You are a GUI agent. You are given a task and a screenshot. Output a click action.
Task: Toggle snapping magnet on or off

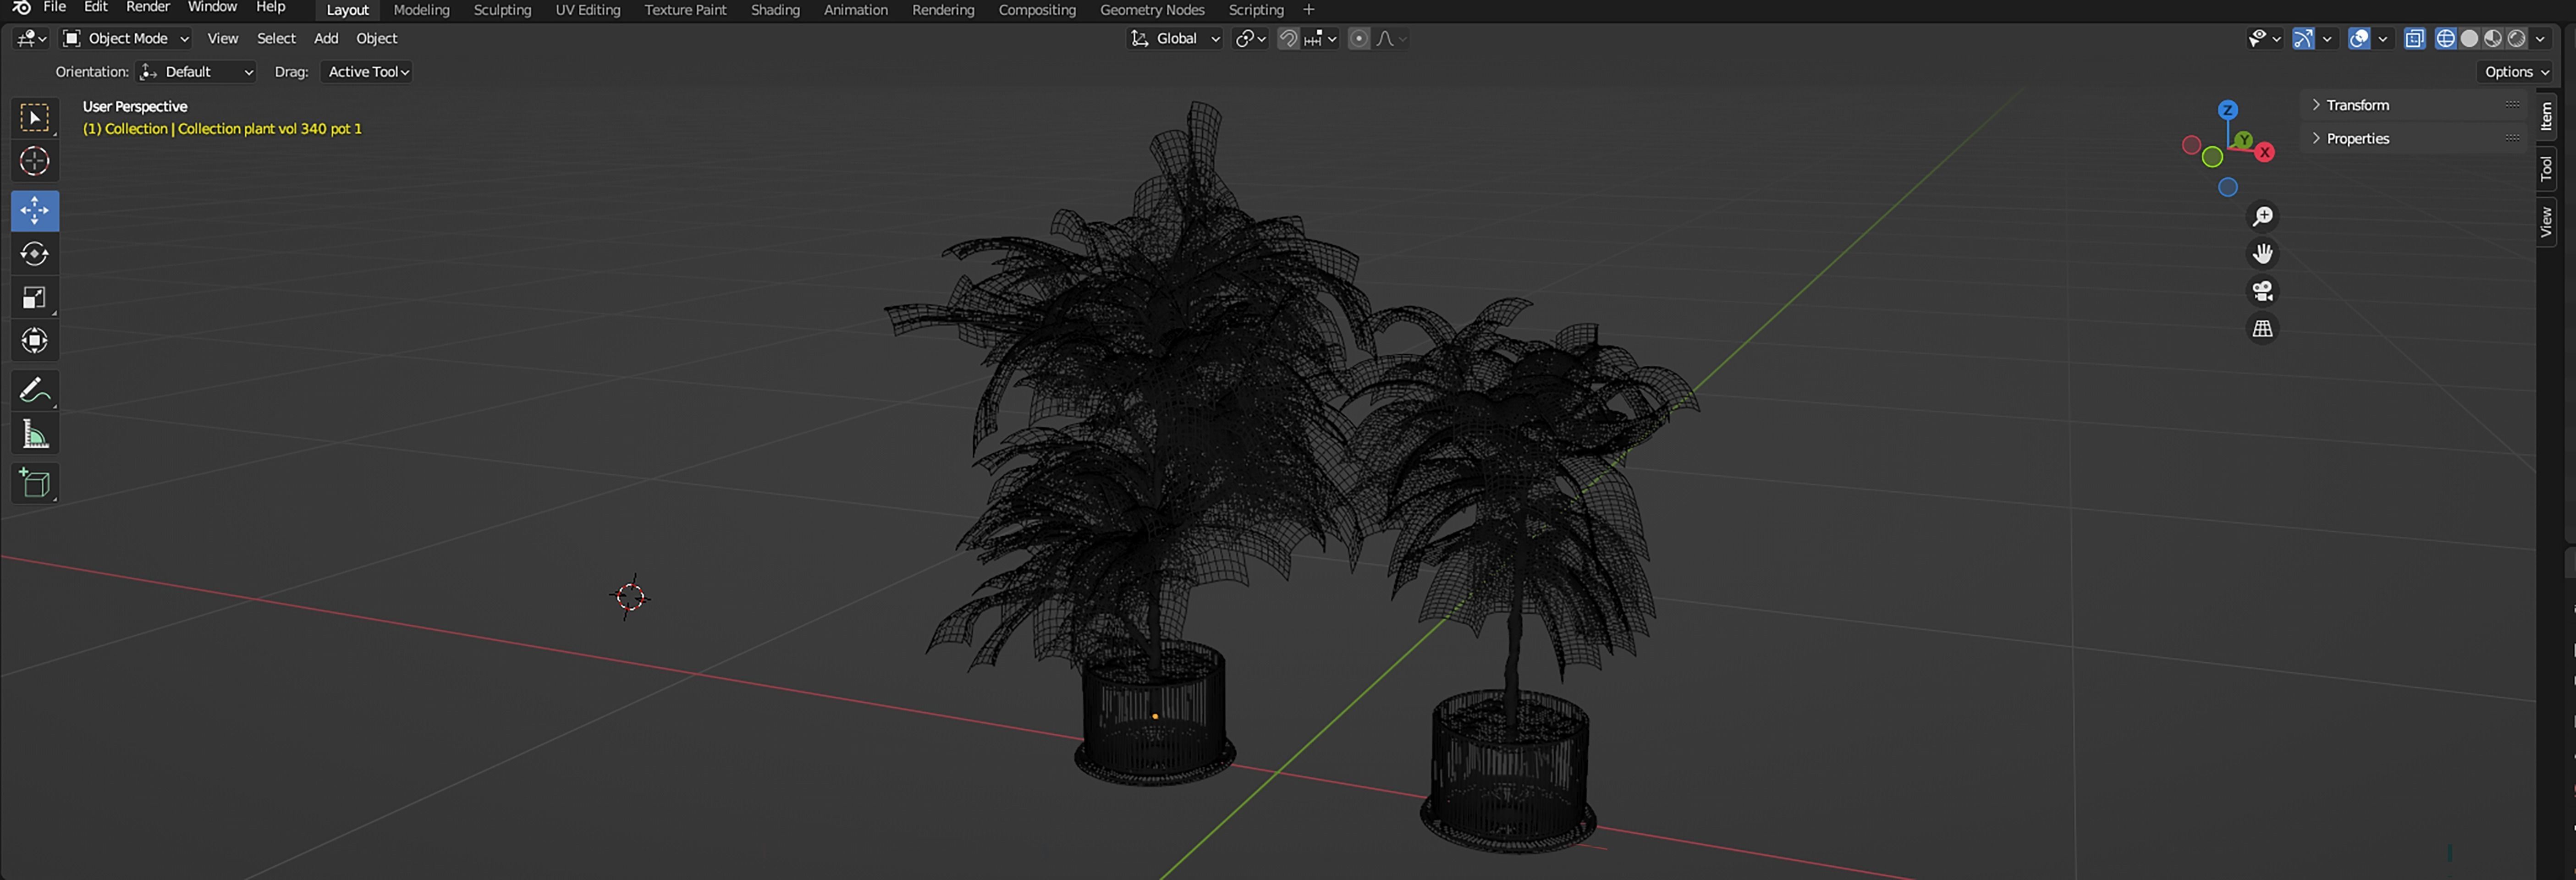point(1288,38)
